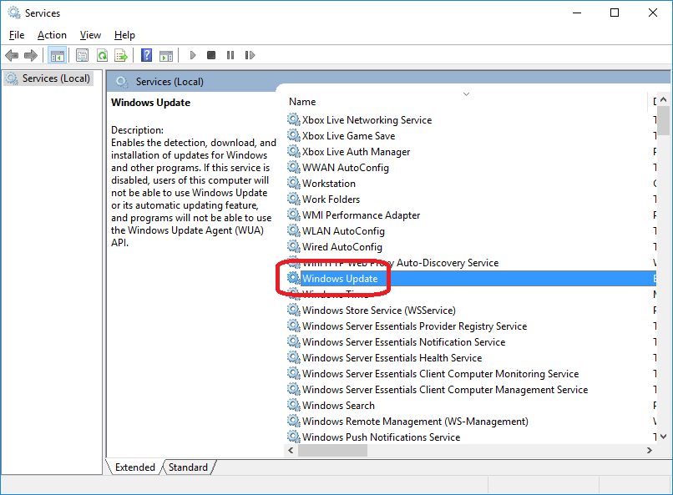
Task: Open the blue question mark Help icon
Action: click(x=146, y=55)
